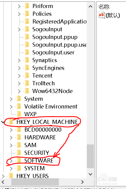Screen dimensions: 126x189
Task: Click the horizontal scrollbar right arrow
Action: coord(83,182)
